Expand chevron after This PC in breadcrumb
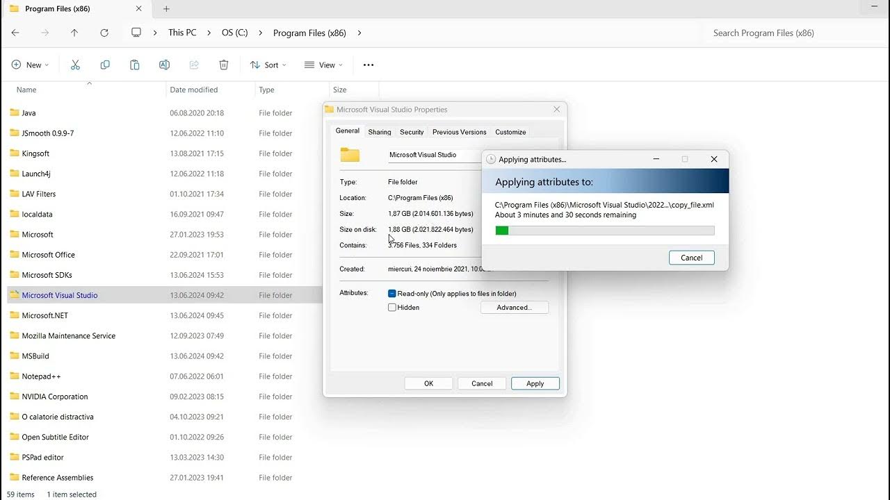 (209, 33)
